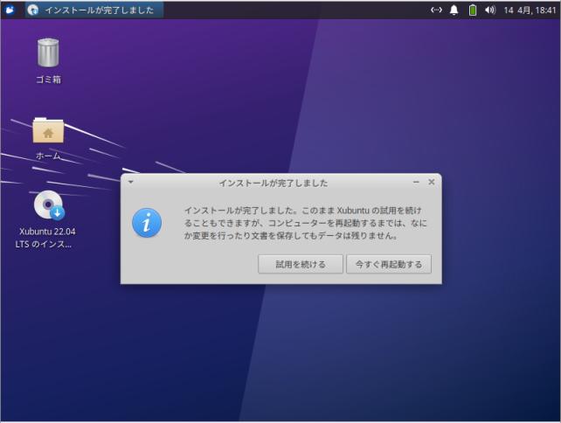Click the message text mentioning Xubuntu の試用

[306, 223]
